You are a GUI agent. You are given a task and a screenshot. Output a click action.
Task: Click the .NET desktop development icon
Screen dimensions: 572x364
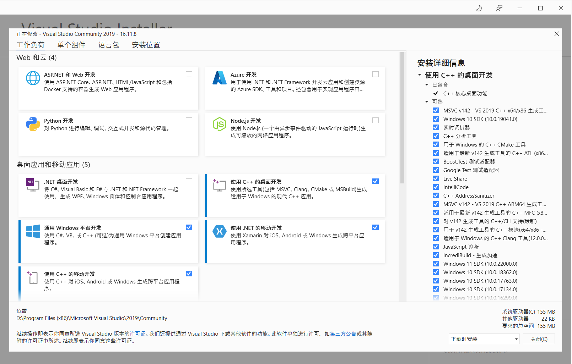[x=33, y=185]
